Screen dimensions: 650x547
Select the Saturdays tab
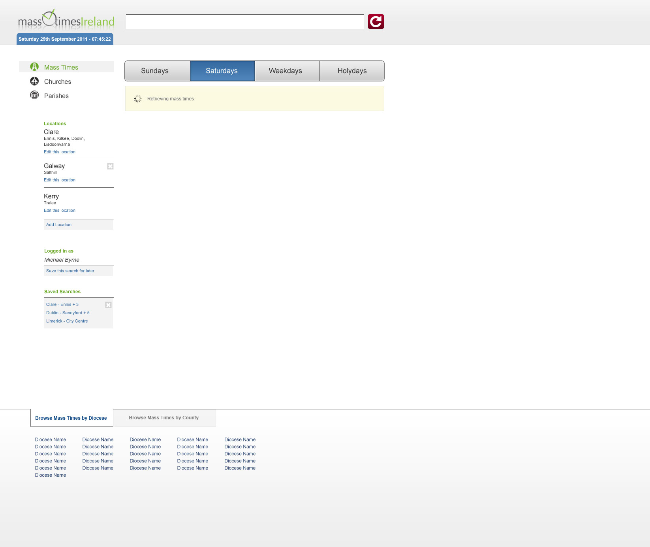(222, 71)
